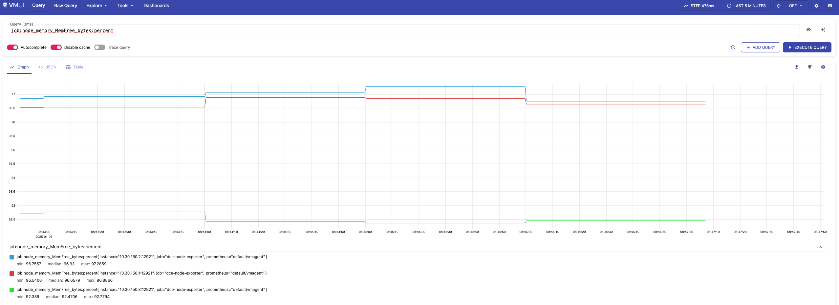Toggle query visibility eye icon
Image resolution: width=839 pixels, height=305 pixels.
(808, 30)
